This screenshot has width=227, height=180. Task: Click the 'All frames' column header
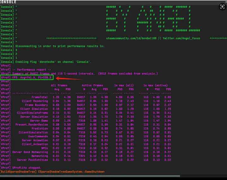(x=59, y=85)
